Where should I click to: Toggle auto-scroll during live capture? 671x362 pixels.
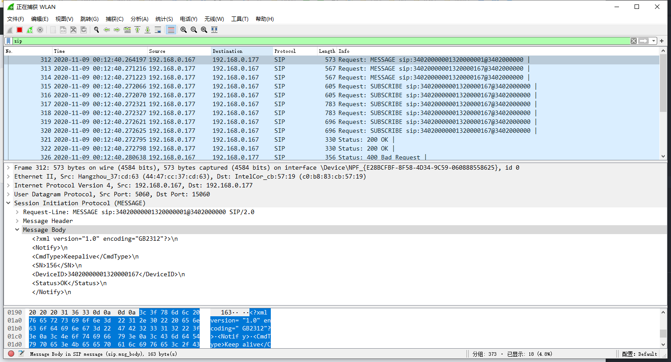coord(158,30)
